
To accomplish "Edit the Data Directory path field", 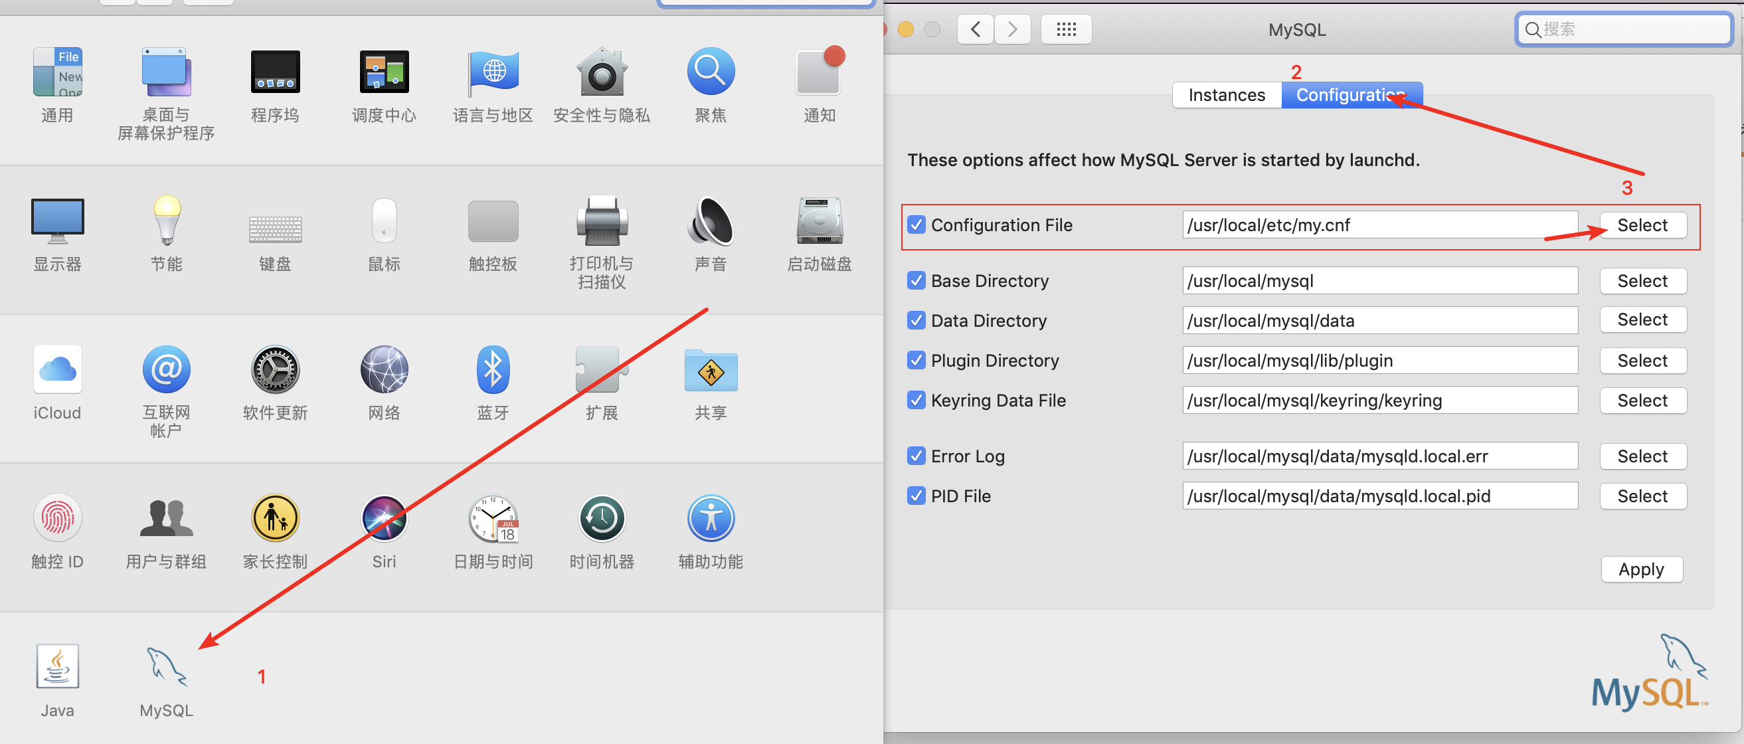I will pos(1380,320).
